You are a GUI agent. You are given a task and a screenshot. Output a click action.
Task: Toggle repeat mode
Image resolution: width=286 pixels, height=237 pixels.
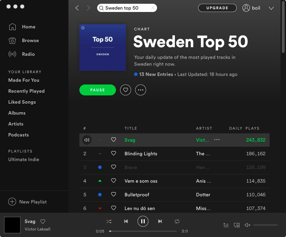tap(177, 221)
